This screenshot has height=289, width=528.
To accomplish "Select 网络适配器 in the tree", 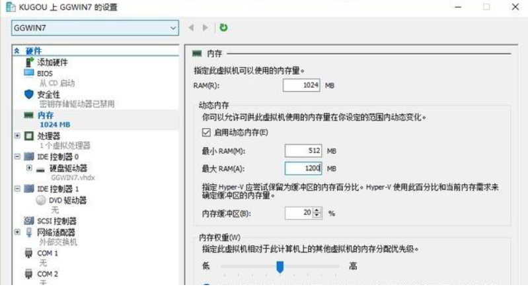I will tap(56, 232).
